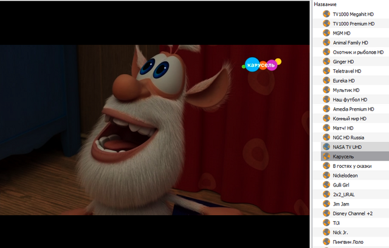Open the MGM HD channel
389x248 pixels.
[x=342, y=33]
